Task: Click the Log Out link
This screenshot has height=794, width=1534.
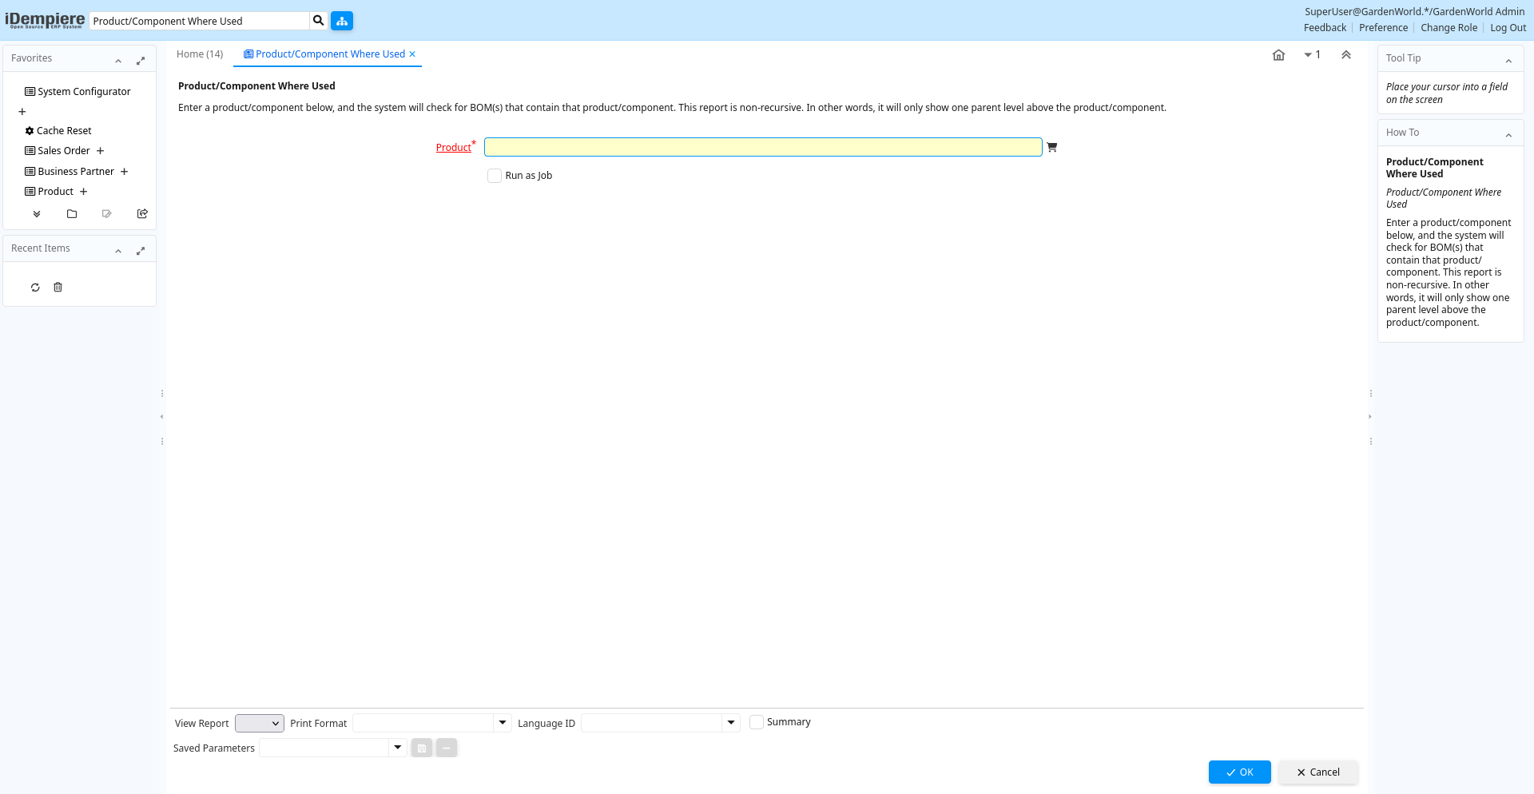Action: tap(1508, 28)
